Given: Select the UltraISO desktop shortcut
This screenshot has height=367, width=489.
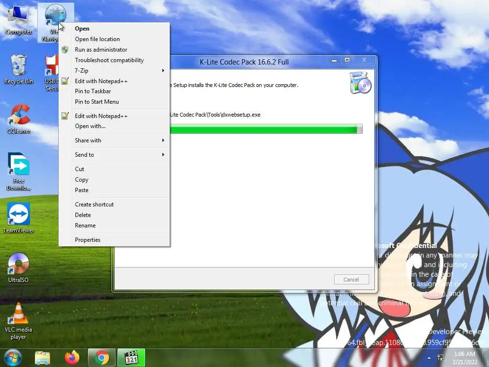Looking at the screenshot, I should point(19,268).
